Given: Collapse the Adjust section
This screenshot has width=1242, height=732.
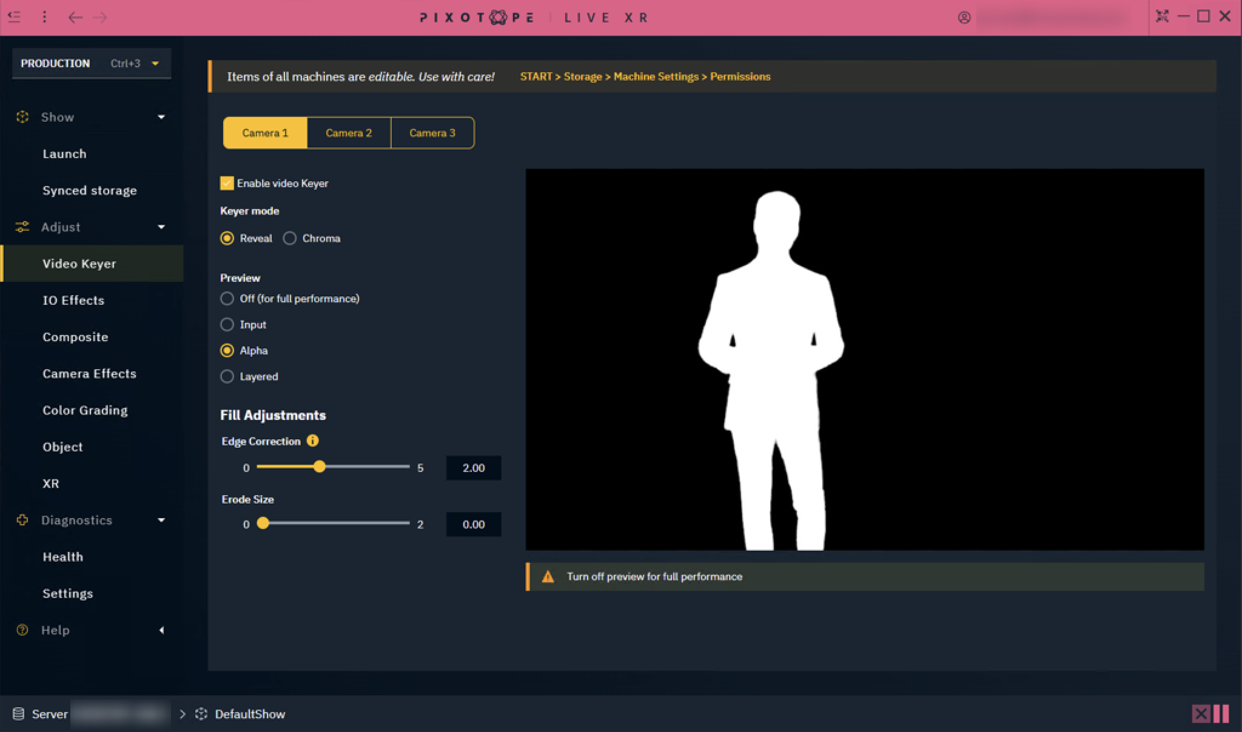Looking at the screenshot, I should pyautogui.click(x=161, y=227).
